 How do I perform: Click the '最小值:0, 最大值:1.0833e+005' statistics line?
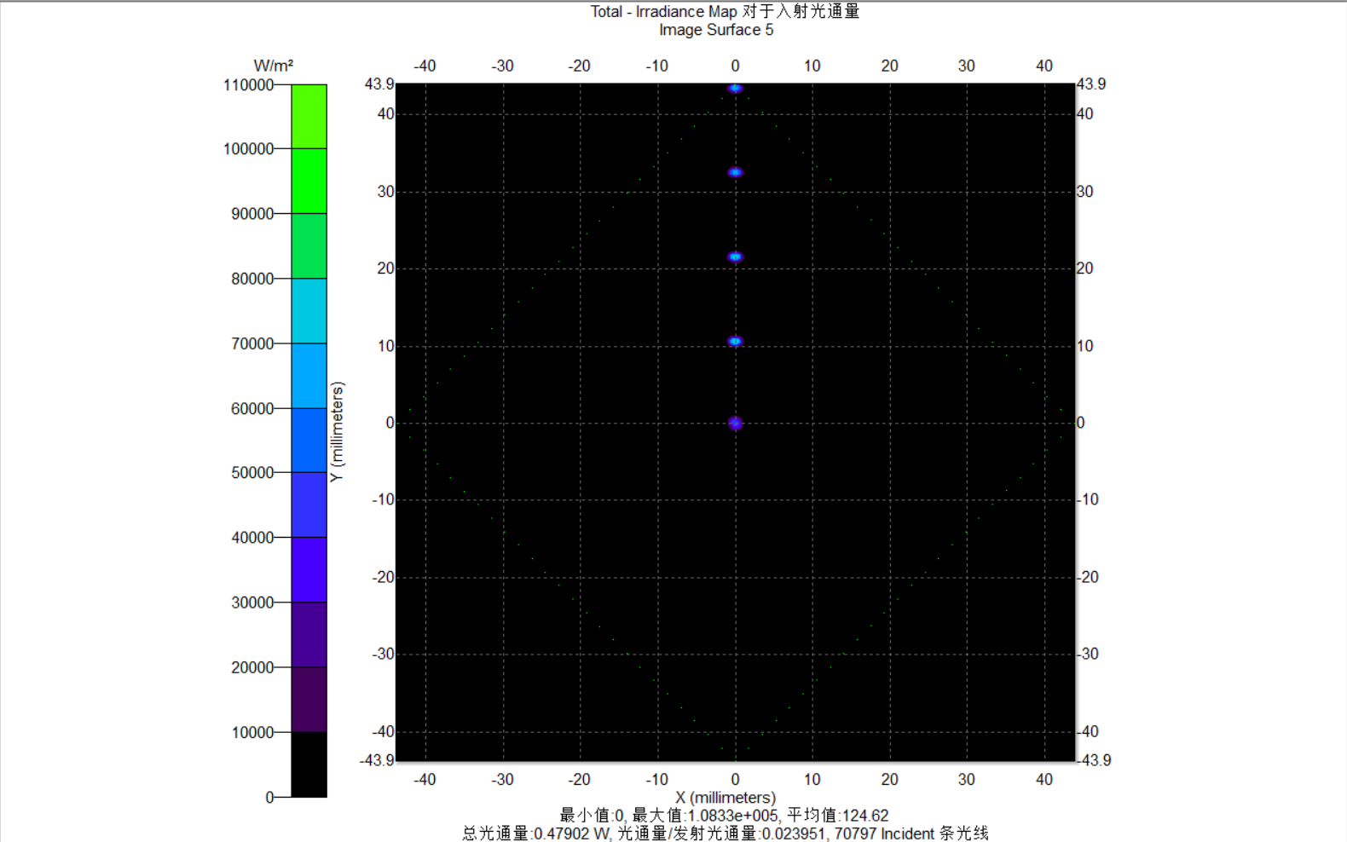click(724, 816)
